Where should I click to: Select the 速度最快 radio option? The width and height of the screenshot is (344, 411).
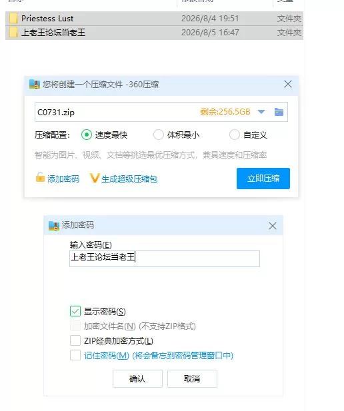pos(86,135)
